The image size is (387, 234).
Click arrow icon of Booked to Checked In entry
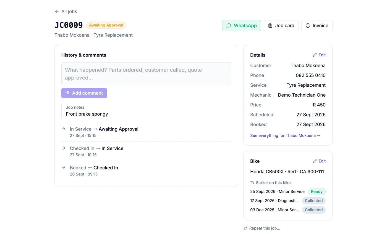pos(64,167)
